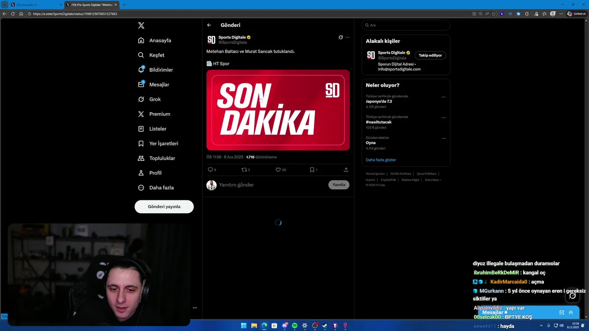Click the Grok icon on the post

pos(341,37)
